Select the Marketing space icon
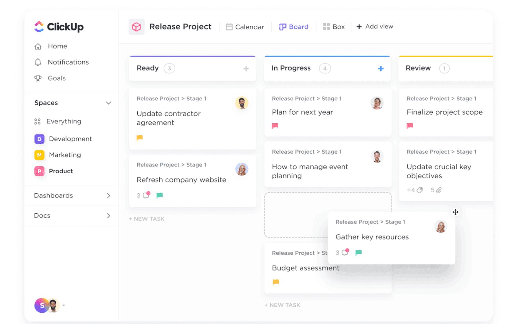Viewport: 516px width, 324px height. click(39, 155)
